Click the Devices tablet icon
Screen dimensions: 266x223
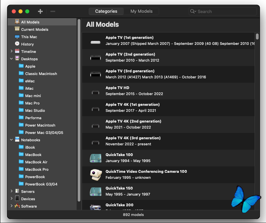point(17,198)
